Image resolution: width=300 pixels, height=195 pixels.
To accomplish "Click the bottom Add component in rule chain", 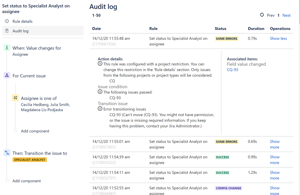I will tap(27, 181).
